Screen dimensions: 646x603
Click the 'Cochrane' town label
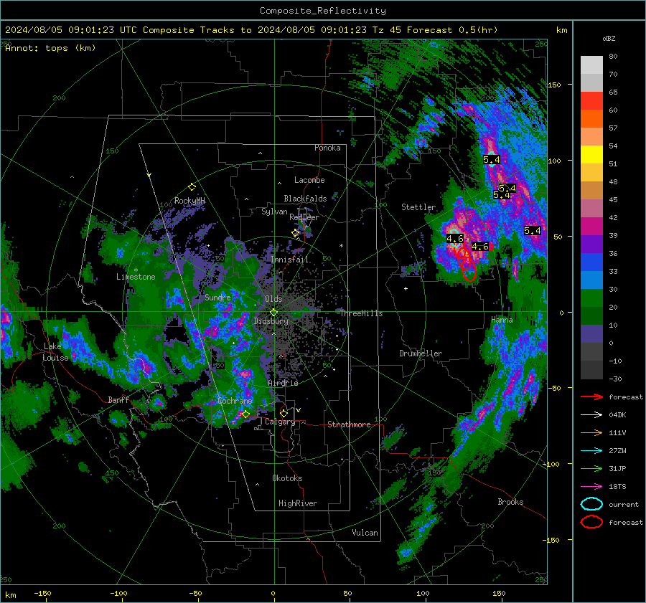point(235,401)
